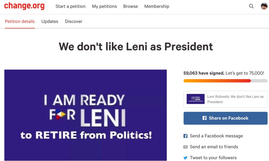
Task: Click the change.org logo
Action: point(24,6)
